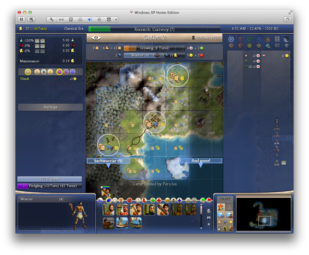Click the Buildings panel header
The width and height of the screenshot is (309, 255).
[x=51, y=107]
